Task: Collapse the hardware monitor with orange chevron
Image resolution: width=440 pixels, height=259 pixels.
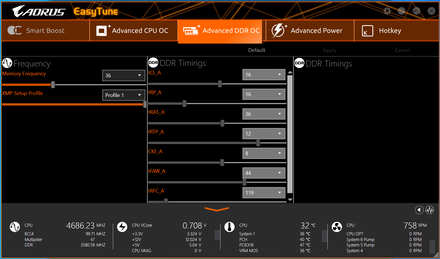Action: pyautogui.click(x=217, y=209)
